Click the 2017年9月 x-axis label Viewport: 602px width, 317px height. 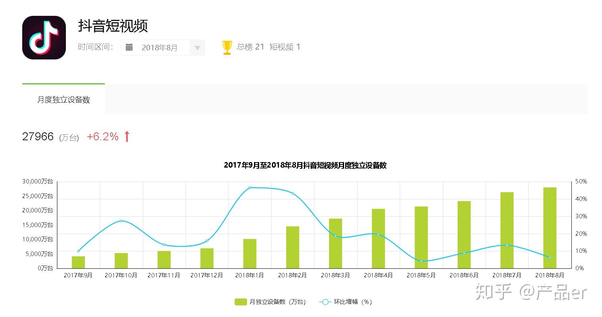tap(78, 275)
